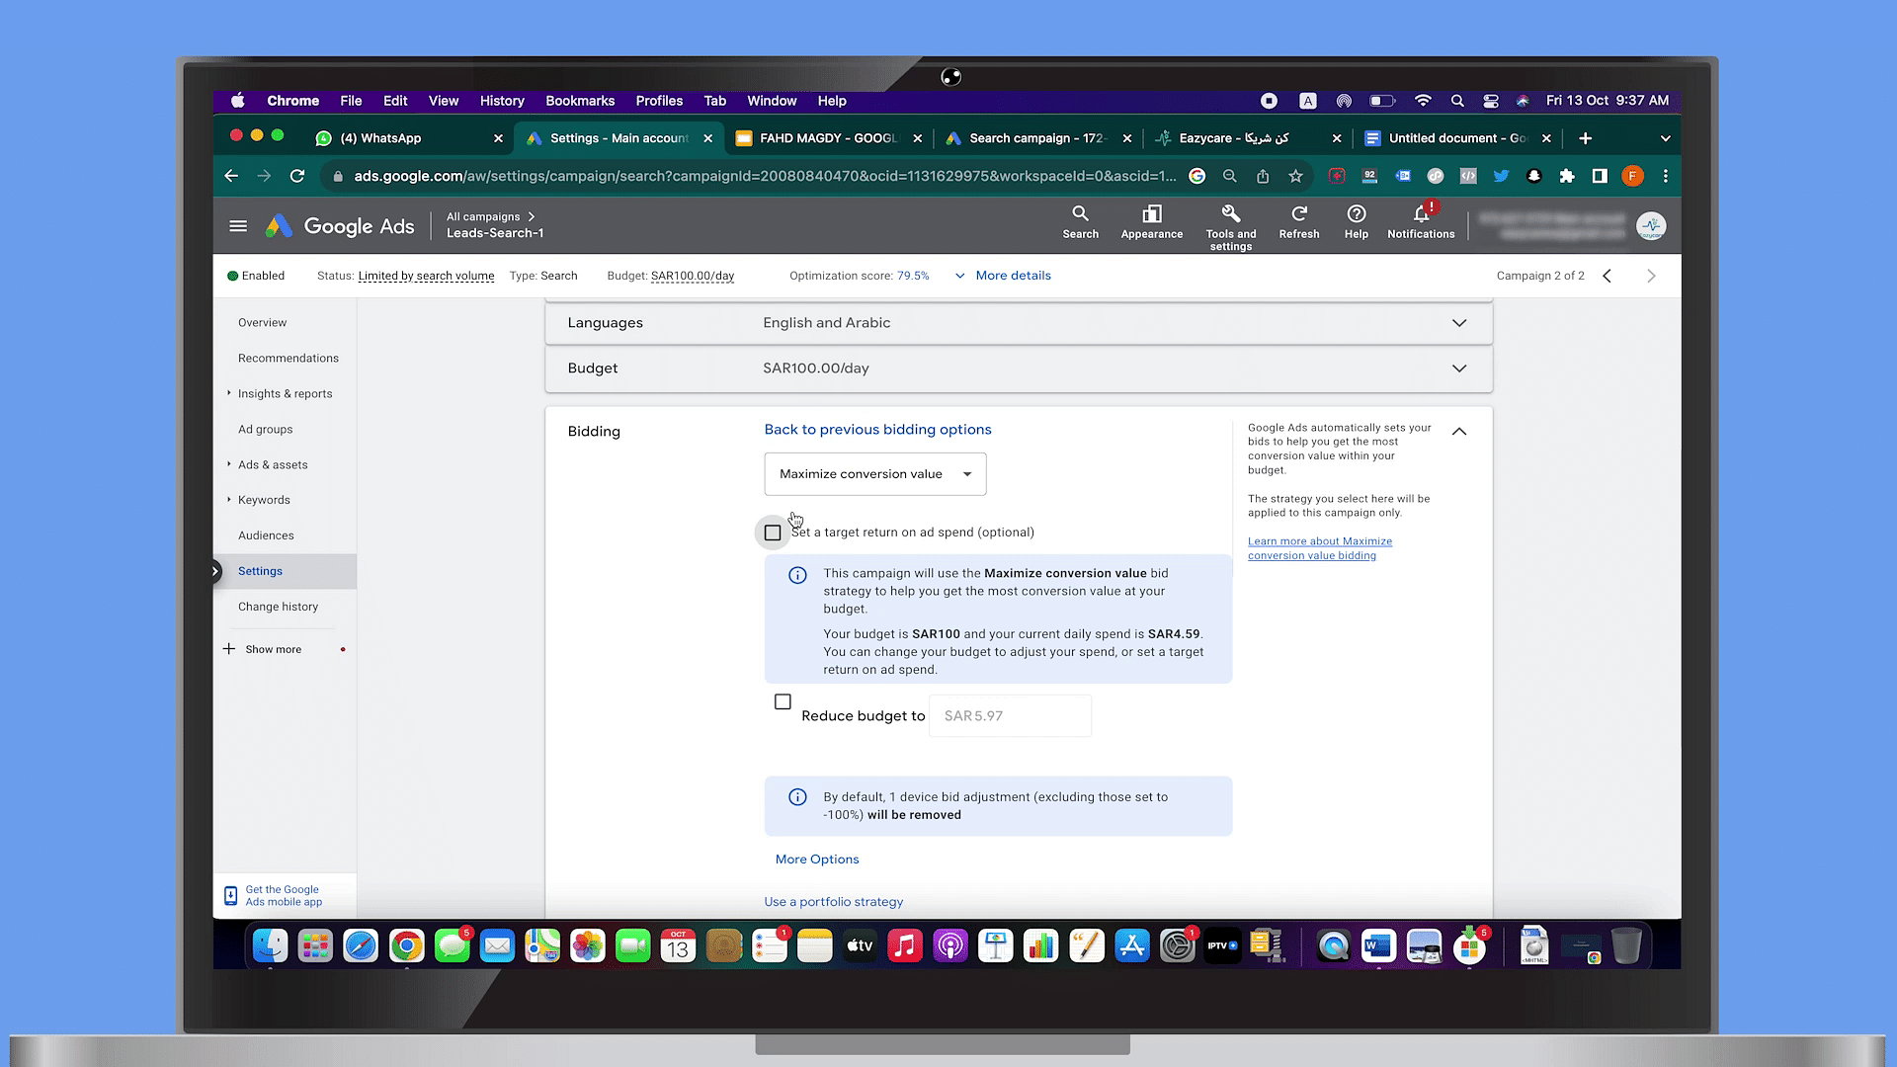Reload the page in Chrome

coord(297,176)
